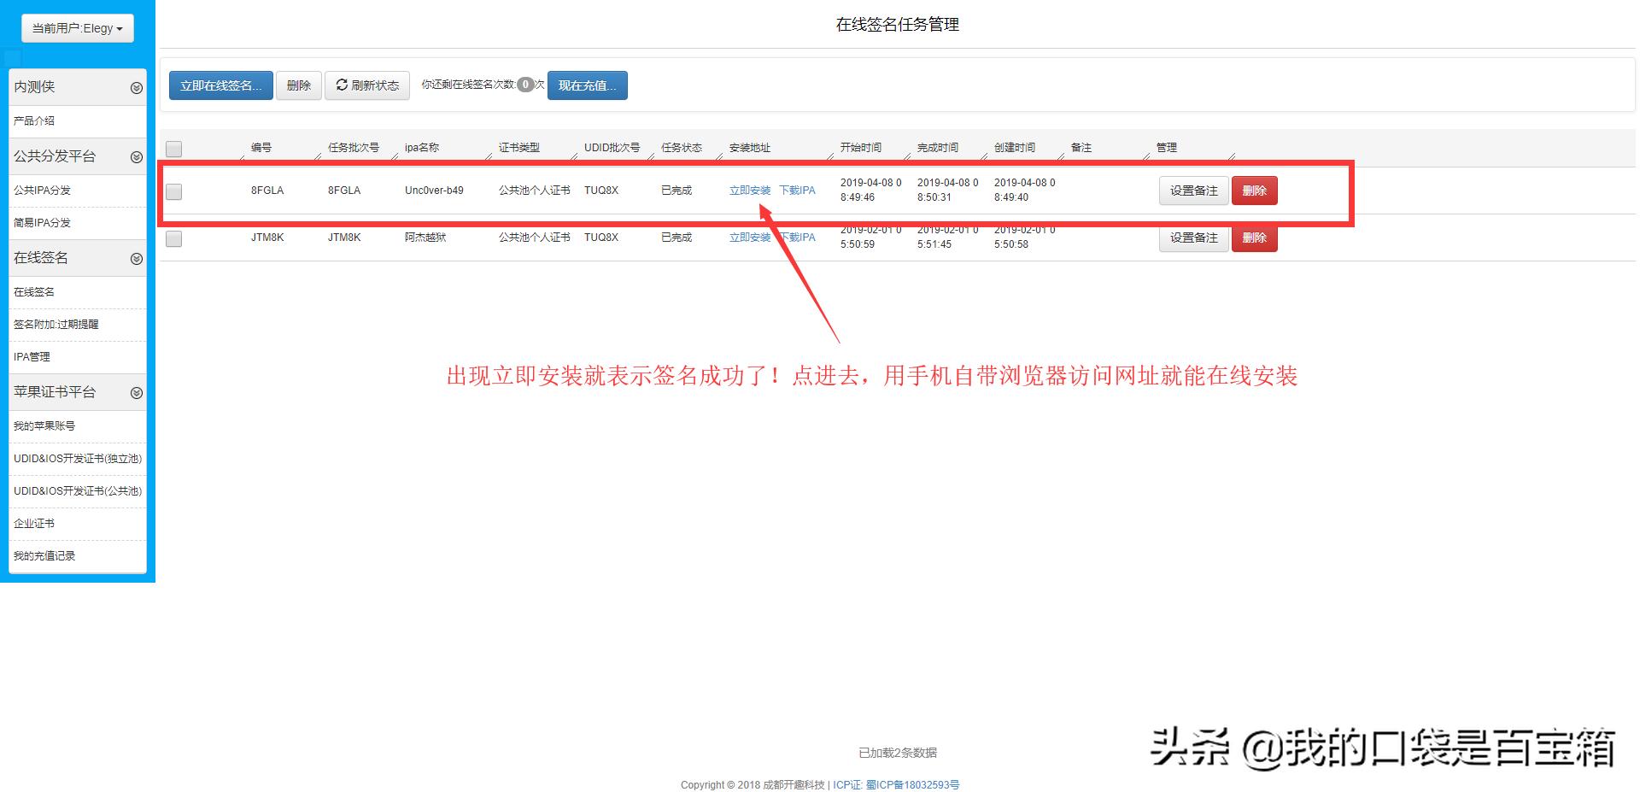1640x792 pixels.
Task: Click 设置备注 button on row 8FGLA
Action: point(1193,191)
